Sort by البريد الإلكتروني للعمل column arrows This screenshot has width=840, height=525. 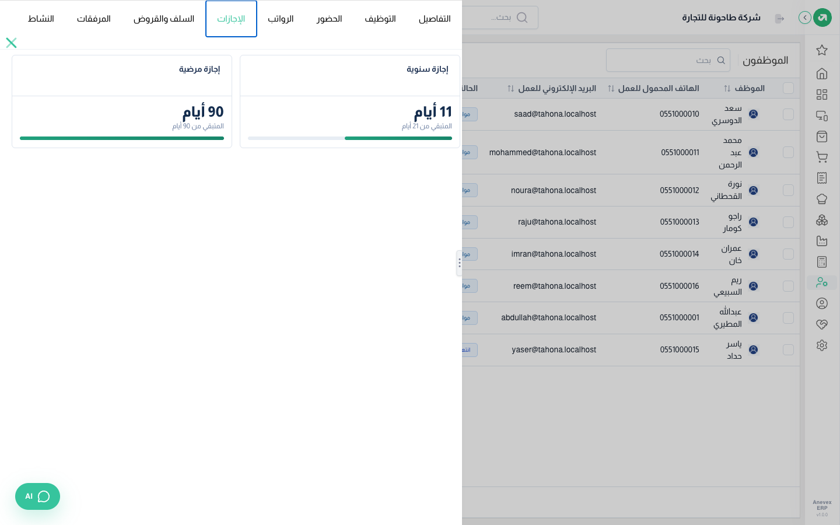[x=510, y=89]
